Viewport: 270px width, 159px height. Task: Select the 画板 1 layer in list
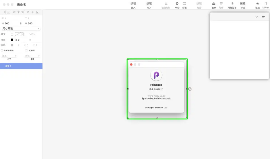point(21,66)
